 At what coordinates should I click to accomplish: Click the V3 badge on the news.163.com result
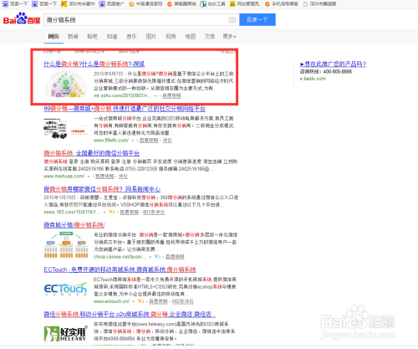[x=112, y=212]
